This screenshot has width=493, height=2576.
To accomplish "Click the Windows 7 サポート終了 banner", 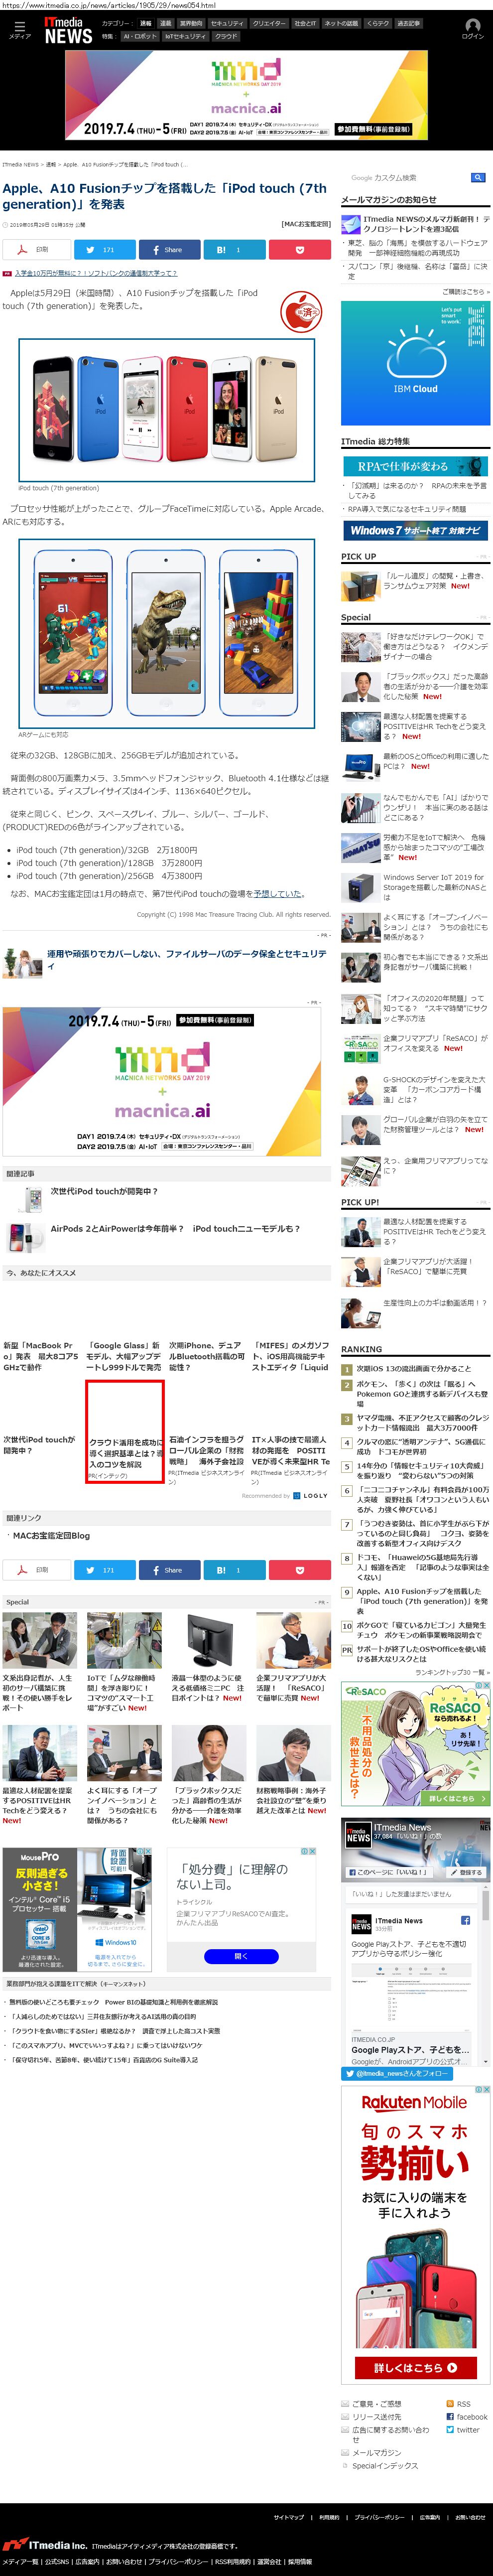I will [415, 530].
